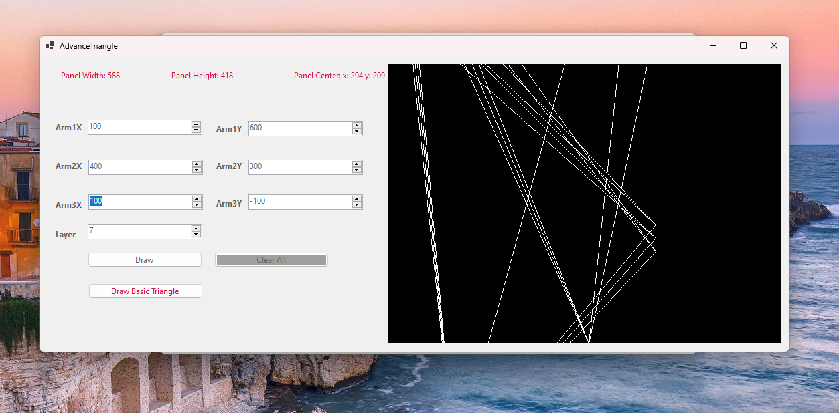This screenshot has width=839, height=413.
Task: Click the Clear All button
Action: click(x=271, y=260)
